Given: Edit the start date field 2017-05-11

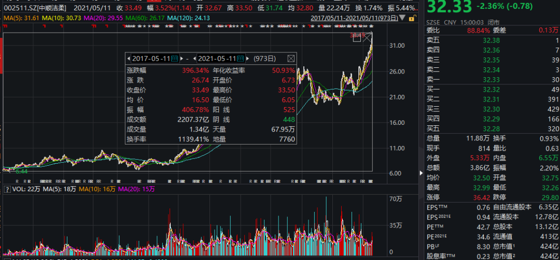Looking at the screenshot, I should (151, 59).
